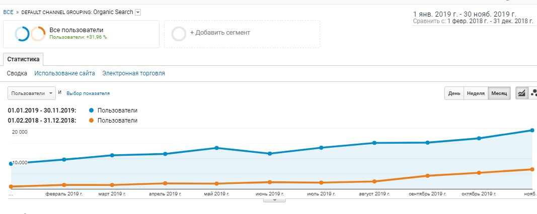Click the 01.02.2018 - 31.12.2018 legend label

[x=42, y=121]
